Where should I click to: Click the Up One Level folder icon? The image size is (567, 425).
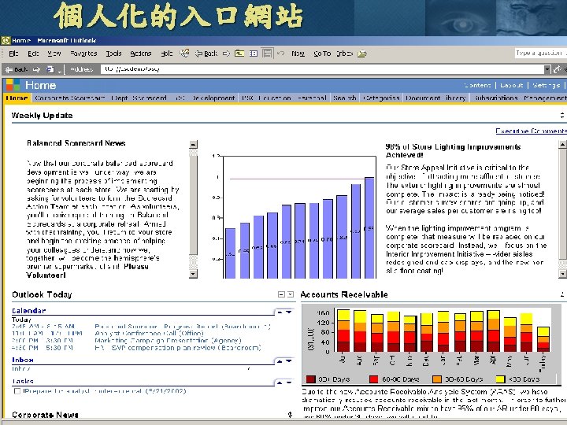click(x=239, y=54)
